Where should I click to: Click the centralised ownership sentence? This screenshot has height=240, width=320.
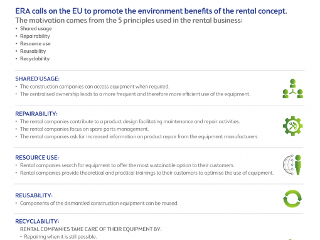coord(135,94)
